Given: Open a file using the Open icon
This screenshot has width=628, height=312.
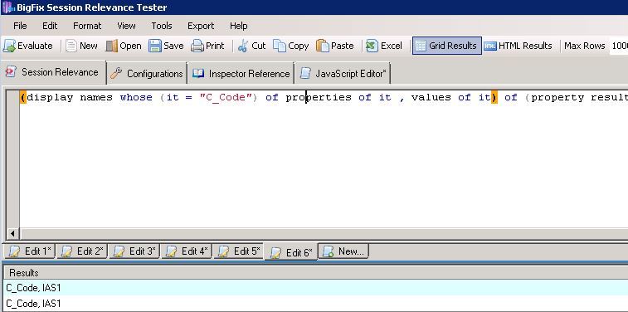Looking at the screenshot, I should [x=111, y=46].
